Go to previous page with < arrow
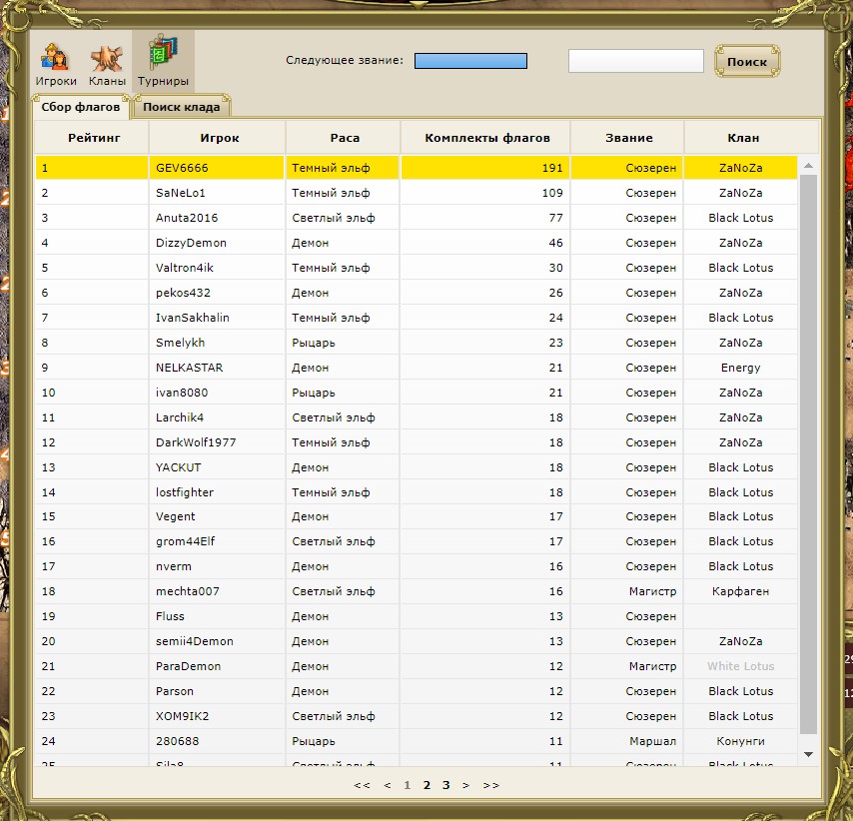853x821 pixels. [388, 786]
